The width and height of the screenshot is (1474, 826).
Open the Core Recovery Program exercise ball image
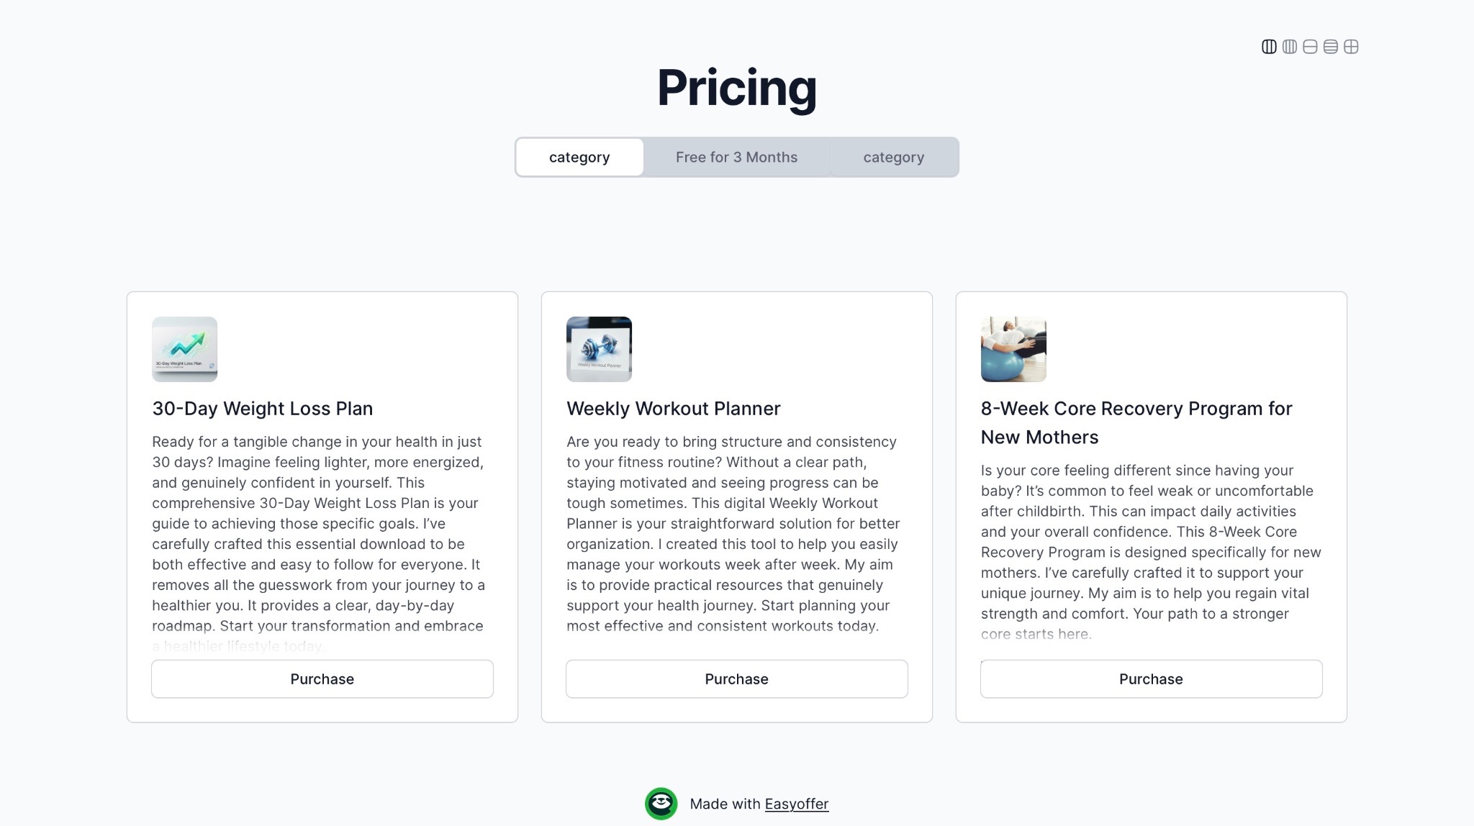click(x=1013, y=349)
